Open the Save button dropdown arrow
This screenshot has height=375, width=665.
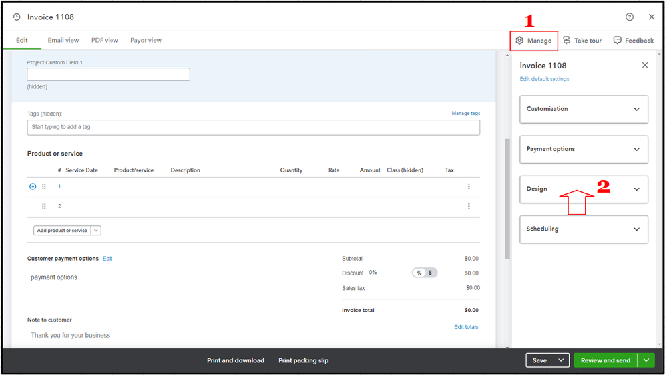coord(561,360)
